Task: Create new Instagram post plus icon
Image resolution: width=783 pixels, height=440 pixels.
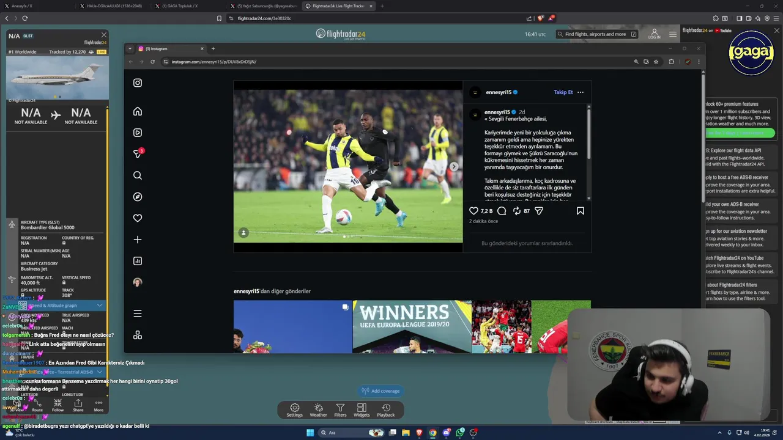Action: coord(138,240)
